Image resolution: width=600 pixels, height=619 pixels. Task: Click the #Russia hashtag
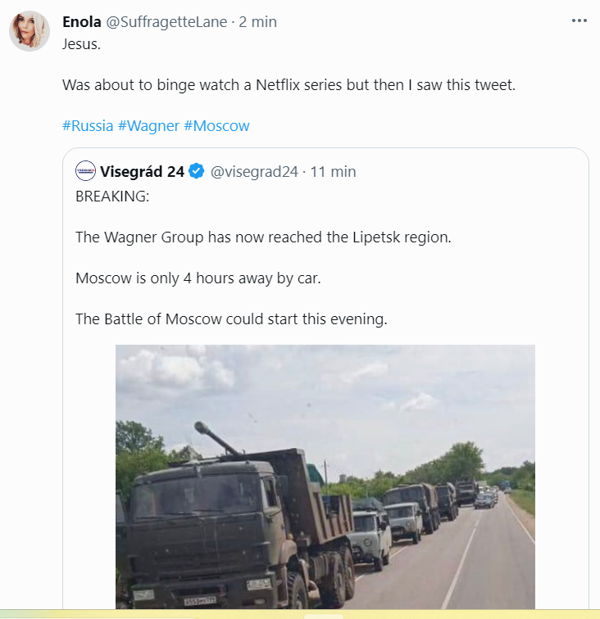pyautogui.click(x=88, y=126)
